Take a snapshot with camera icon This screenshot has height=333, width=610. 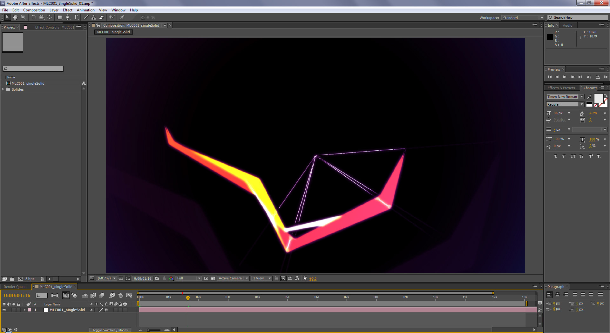coord(157,278)
